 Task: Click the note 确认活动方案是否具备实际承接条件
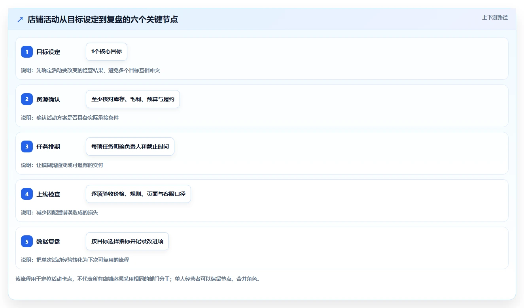[x=70, y=118]
